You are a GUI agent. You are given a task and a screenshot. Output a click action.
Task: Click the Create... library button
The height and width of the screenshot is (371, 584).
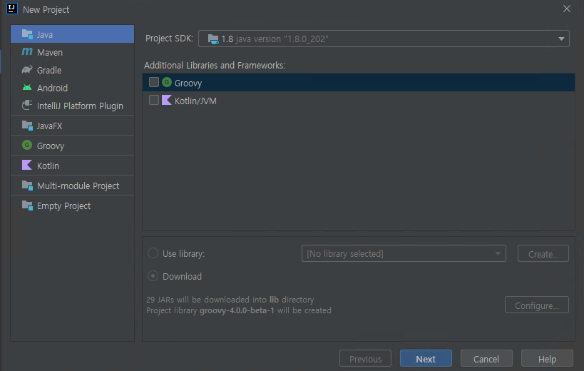tap(543, 254)
